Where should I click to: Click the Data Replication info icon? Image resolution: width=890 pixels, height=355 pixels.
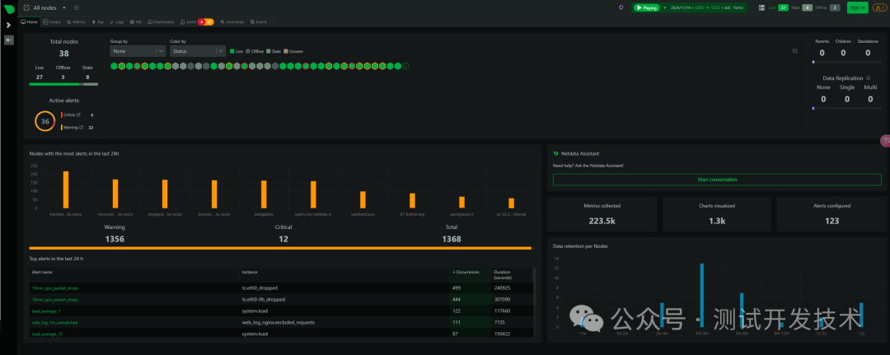[869, 78]
